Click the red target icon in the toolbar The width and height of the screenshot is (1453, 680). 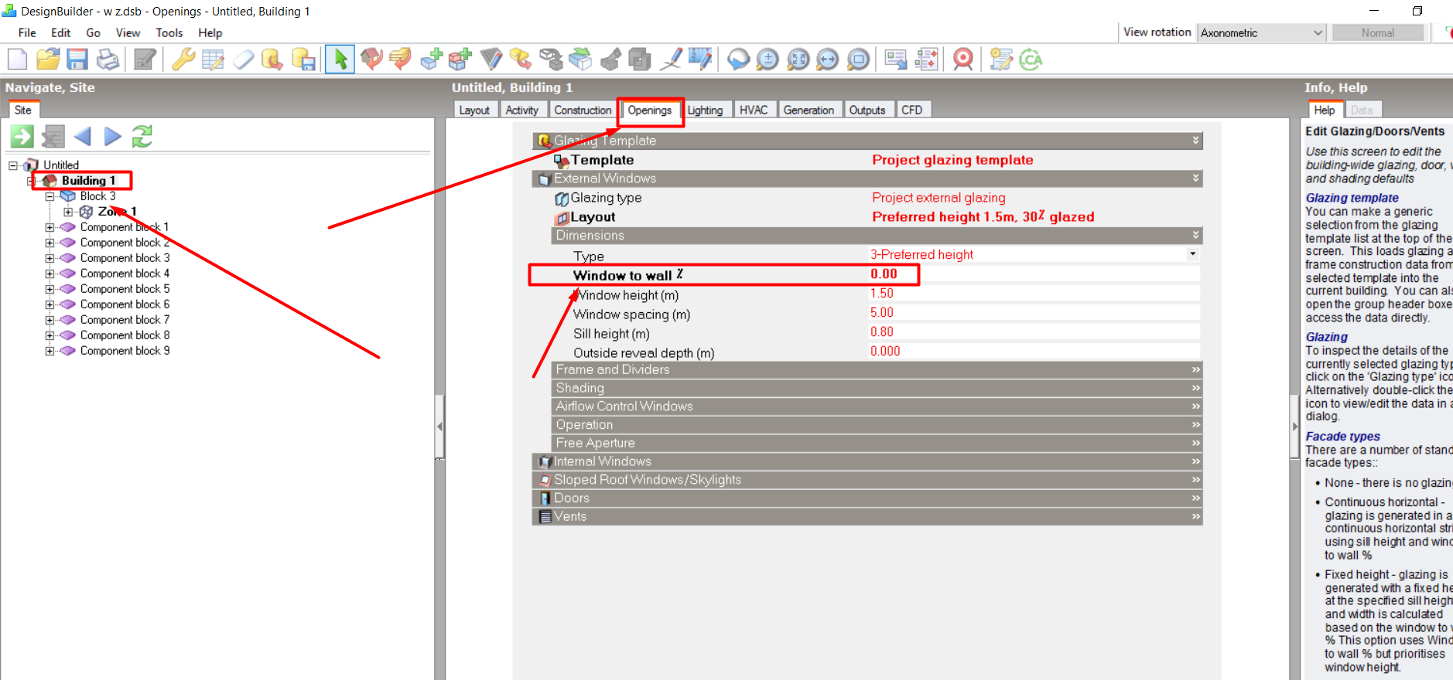(963, 59)
